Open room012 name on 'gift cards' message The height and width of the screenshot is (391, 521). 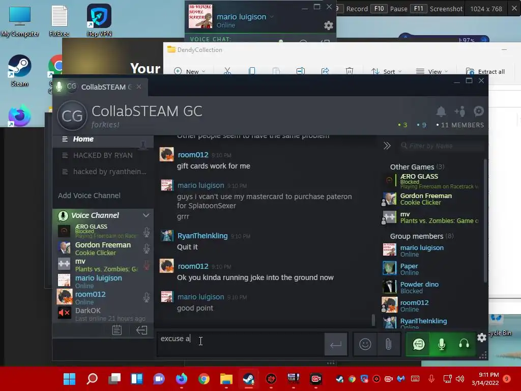pos(193,155)
